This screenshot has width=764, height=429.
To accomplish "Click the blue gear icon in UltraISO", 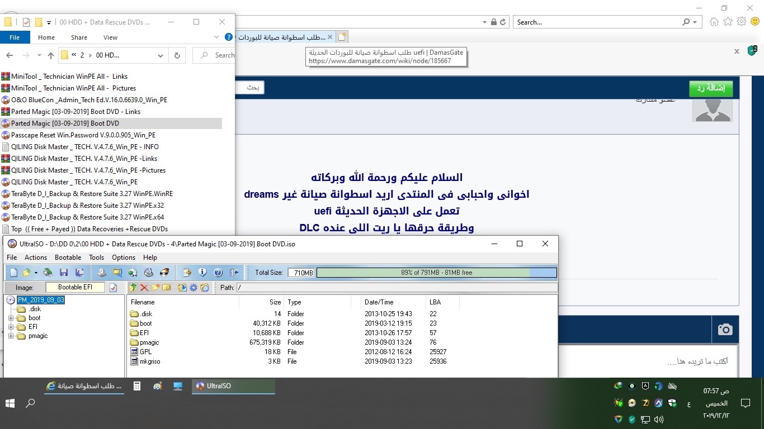I will [194, 288].
